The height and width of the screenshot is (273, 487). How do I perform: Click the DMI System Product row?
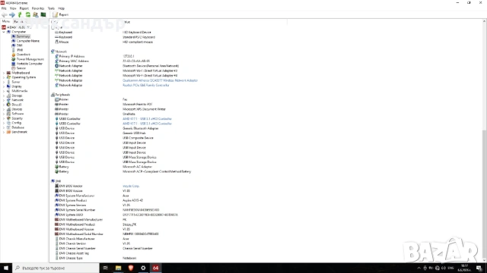click(99, 200)
